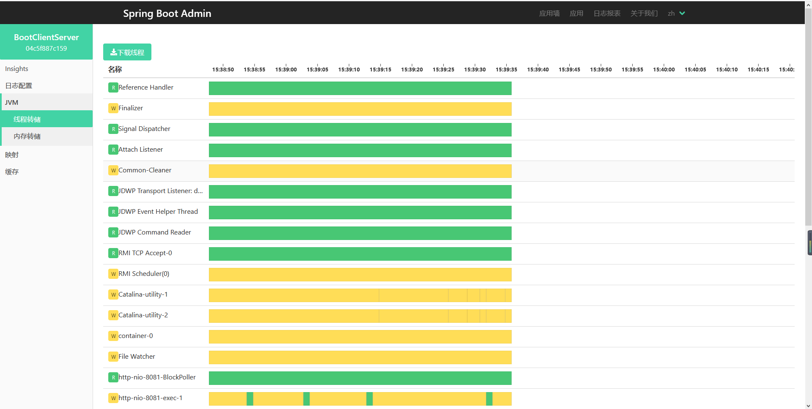Click the yellow timeline bar for container-0
Image resolution: width=812 pixels, height=409 pixels.
point(360,337)
